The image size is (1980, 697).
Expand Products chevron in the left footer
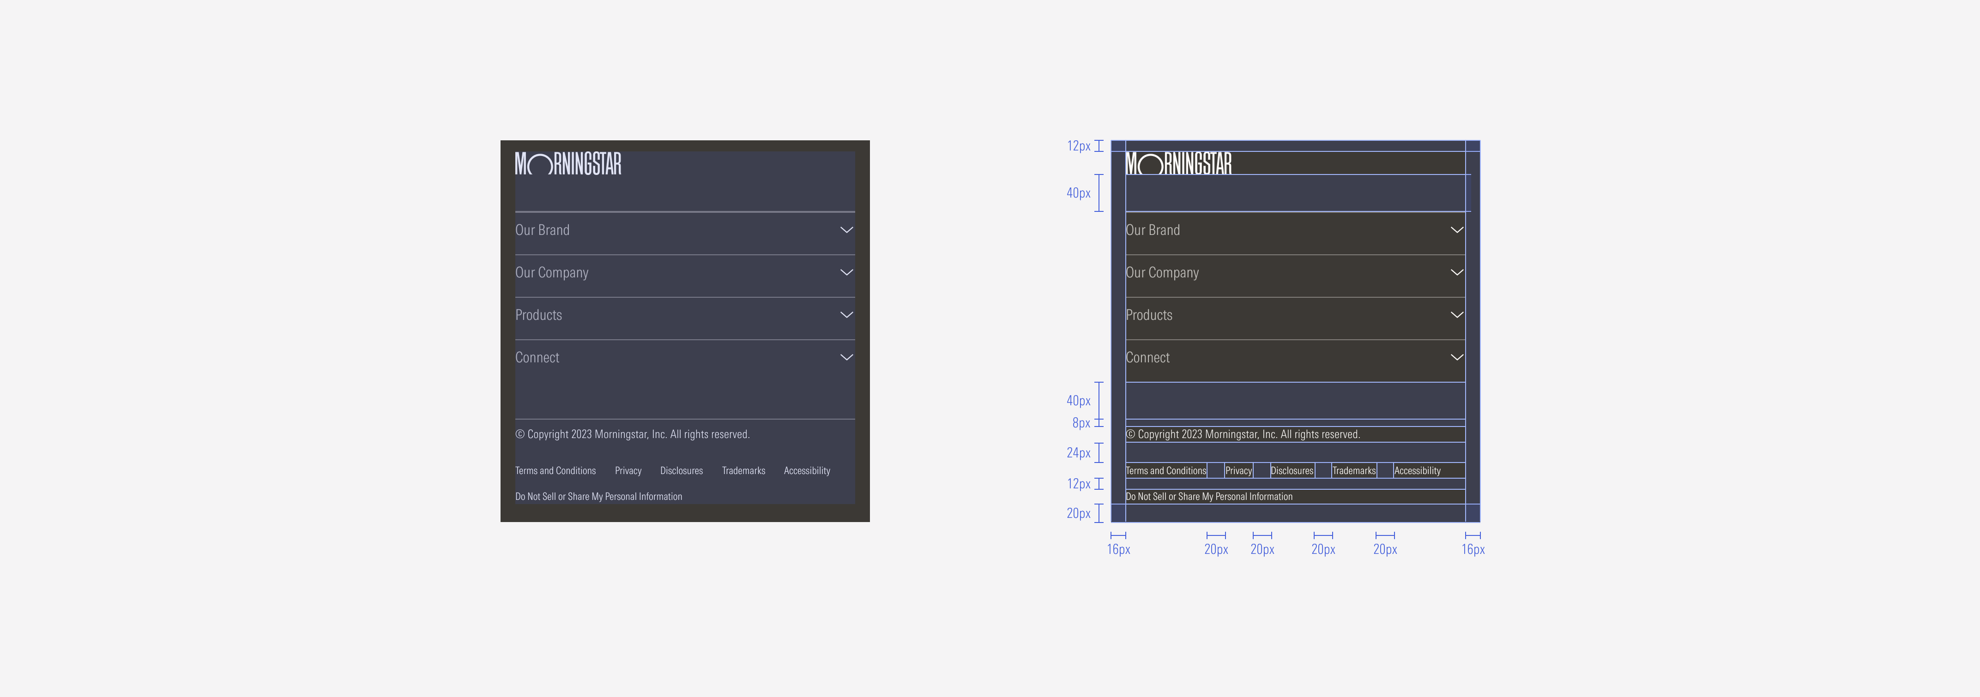pyautogui.click(x=846, y=314)
